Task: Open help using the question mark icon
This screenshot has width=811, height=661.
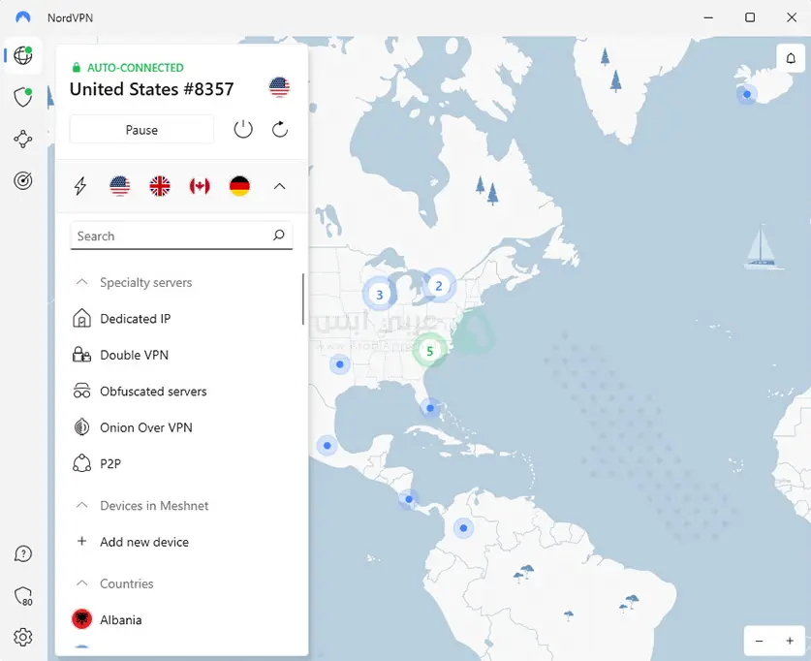Action: [22, 552]
